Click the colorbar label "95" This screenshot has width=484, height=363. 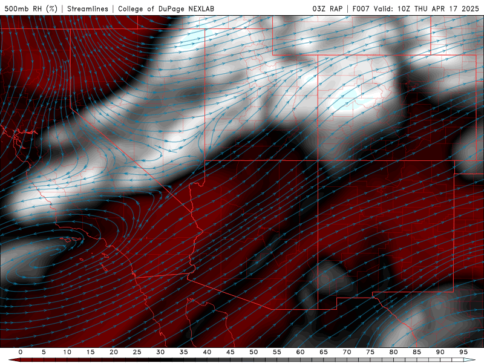tap(463, 352)
